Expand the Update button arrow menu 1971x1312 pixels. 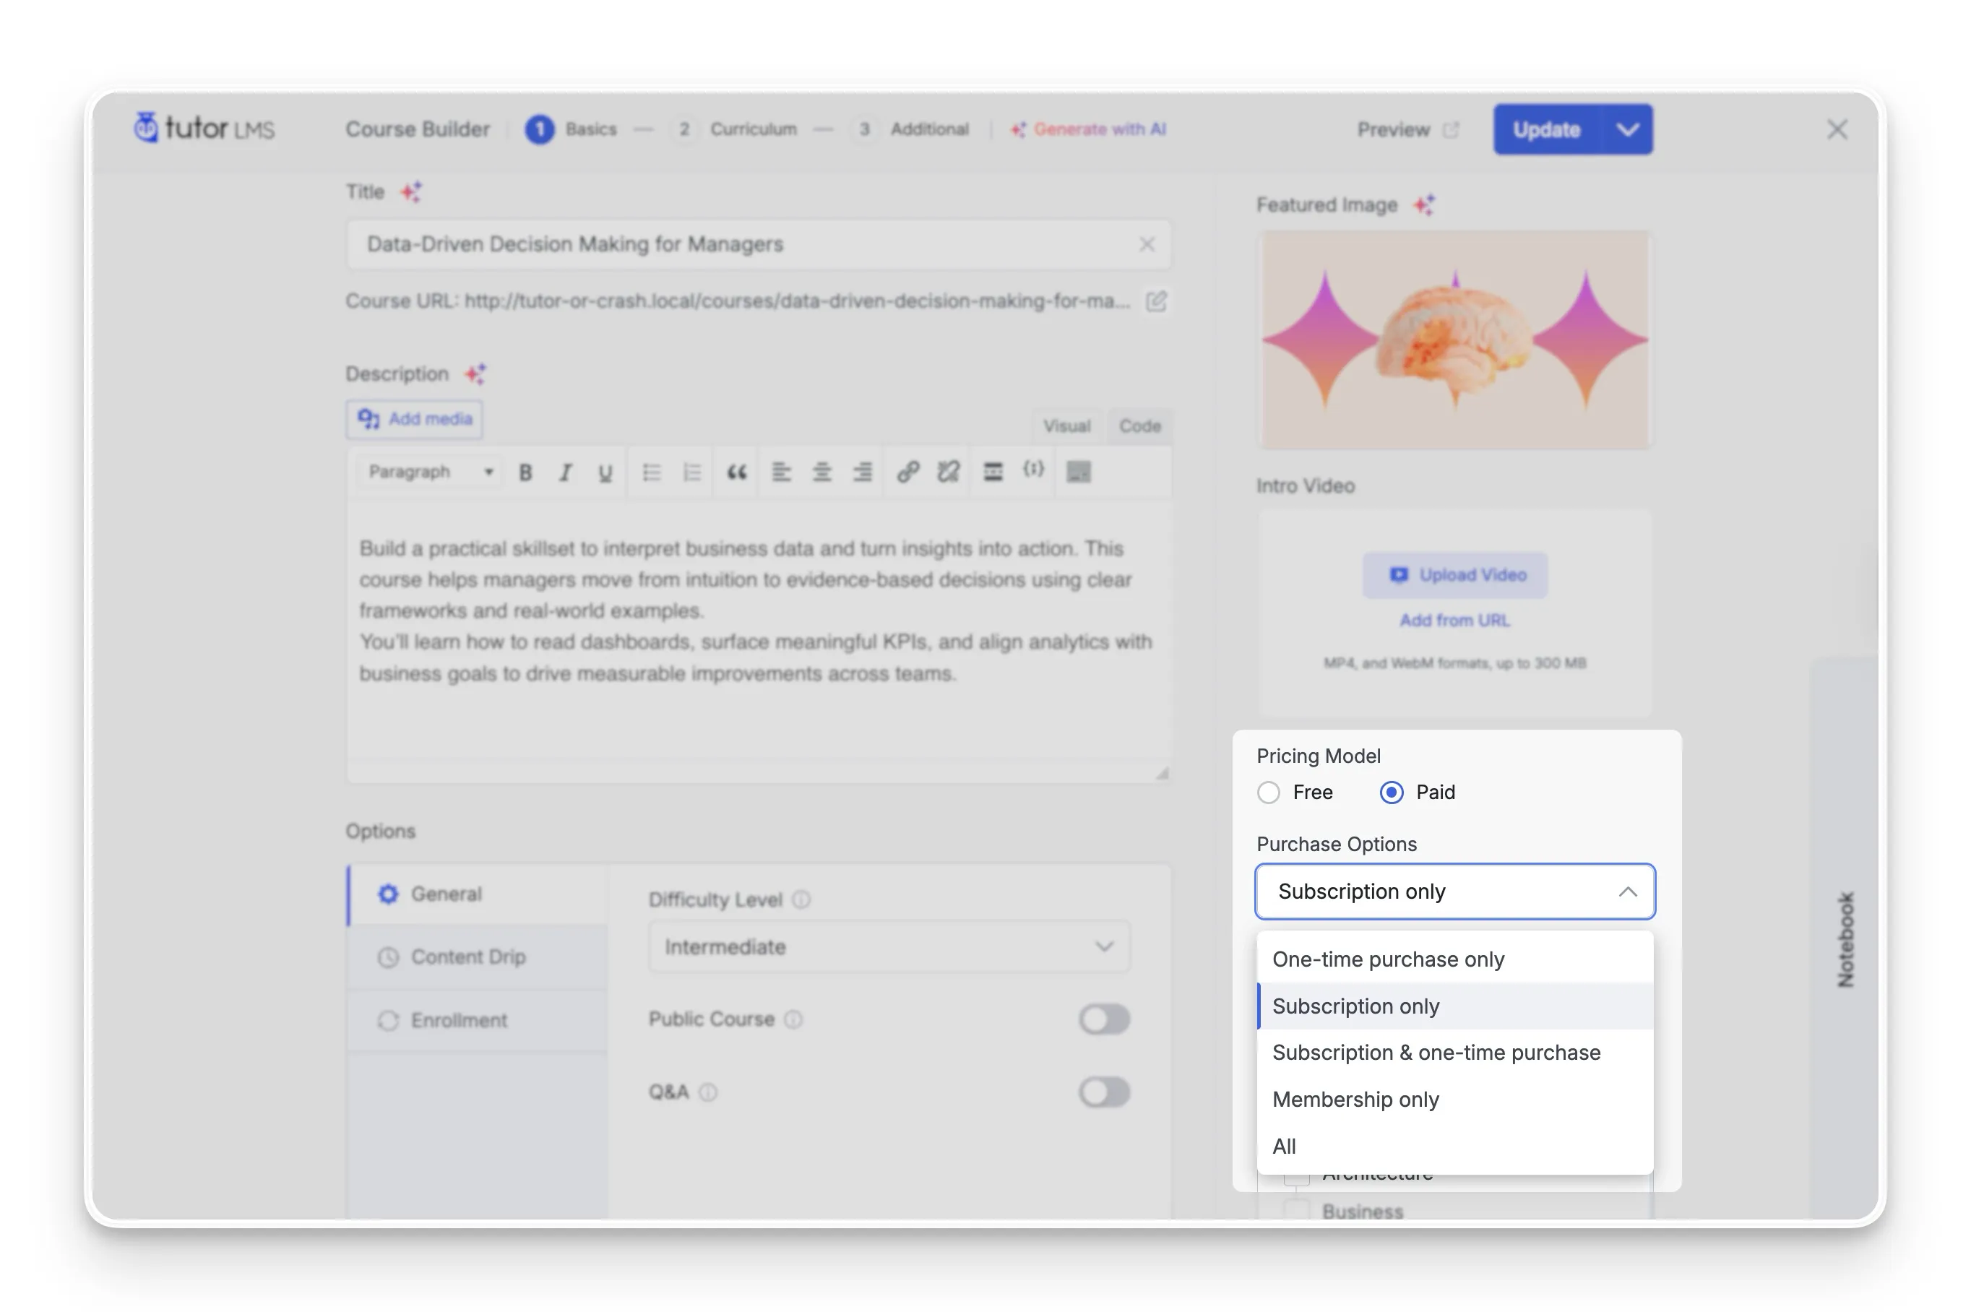pyautogui.click(x=1627, y=130)
